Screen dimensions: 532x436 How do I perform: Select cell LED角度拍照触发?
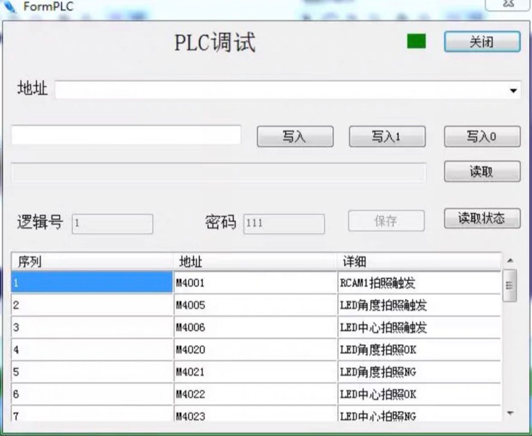click(419, 305)
